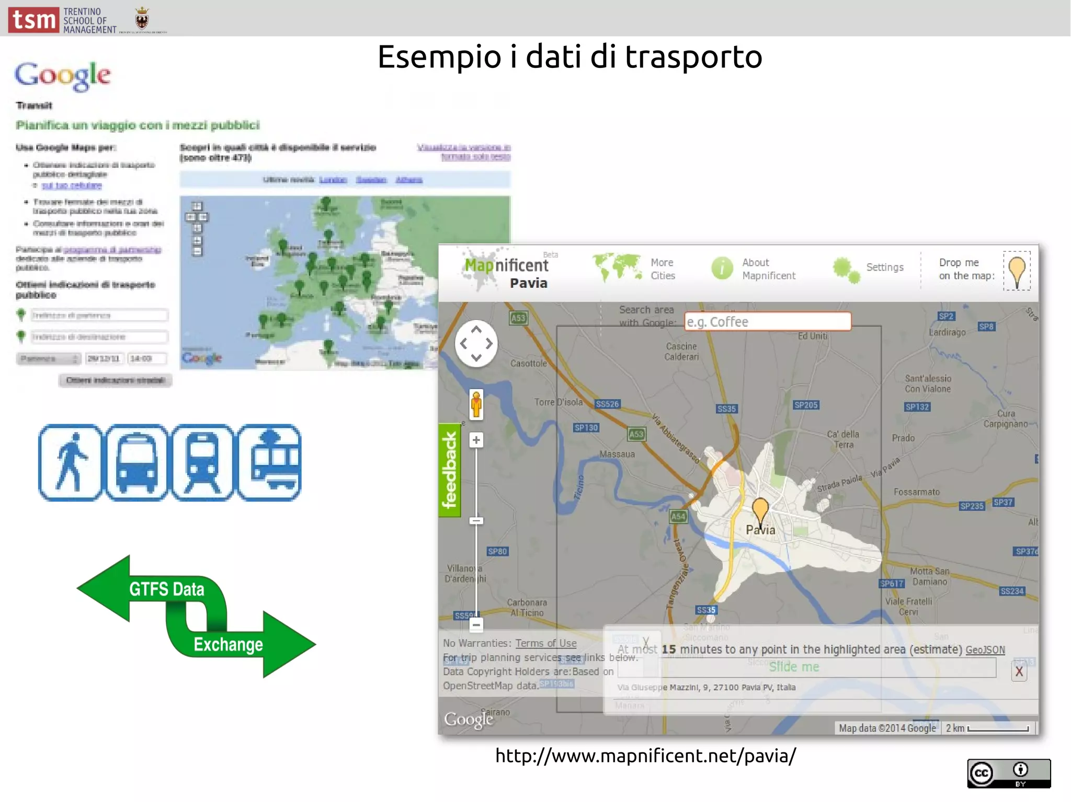
Task: Zoom in with the plus button
Action: point(476,440)
